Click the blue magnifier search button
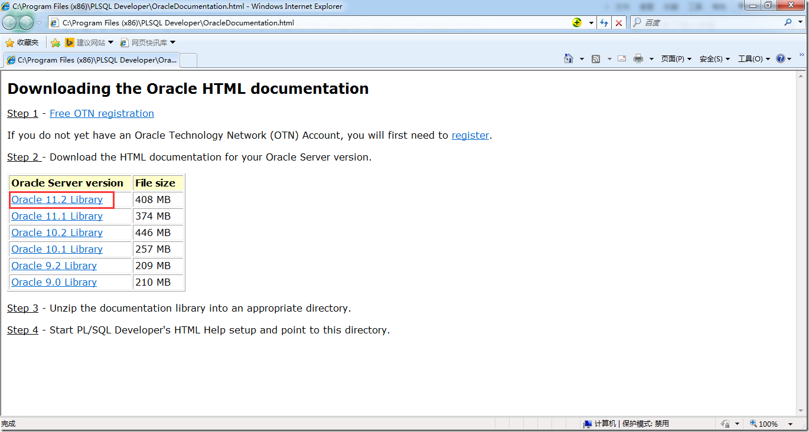Image resolution: width=809 pixels, height=432 pixels. click(x=788, y=22)
